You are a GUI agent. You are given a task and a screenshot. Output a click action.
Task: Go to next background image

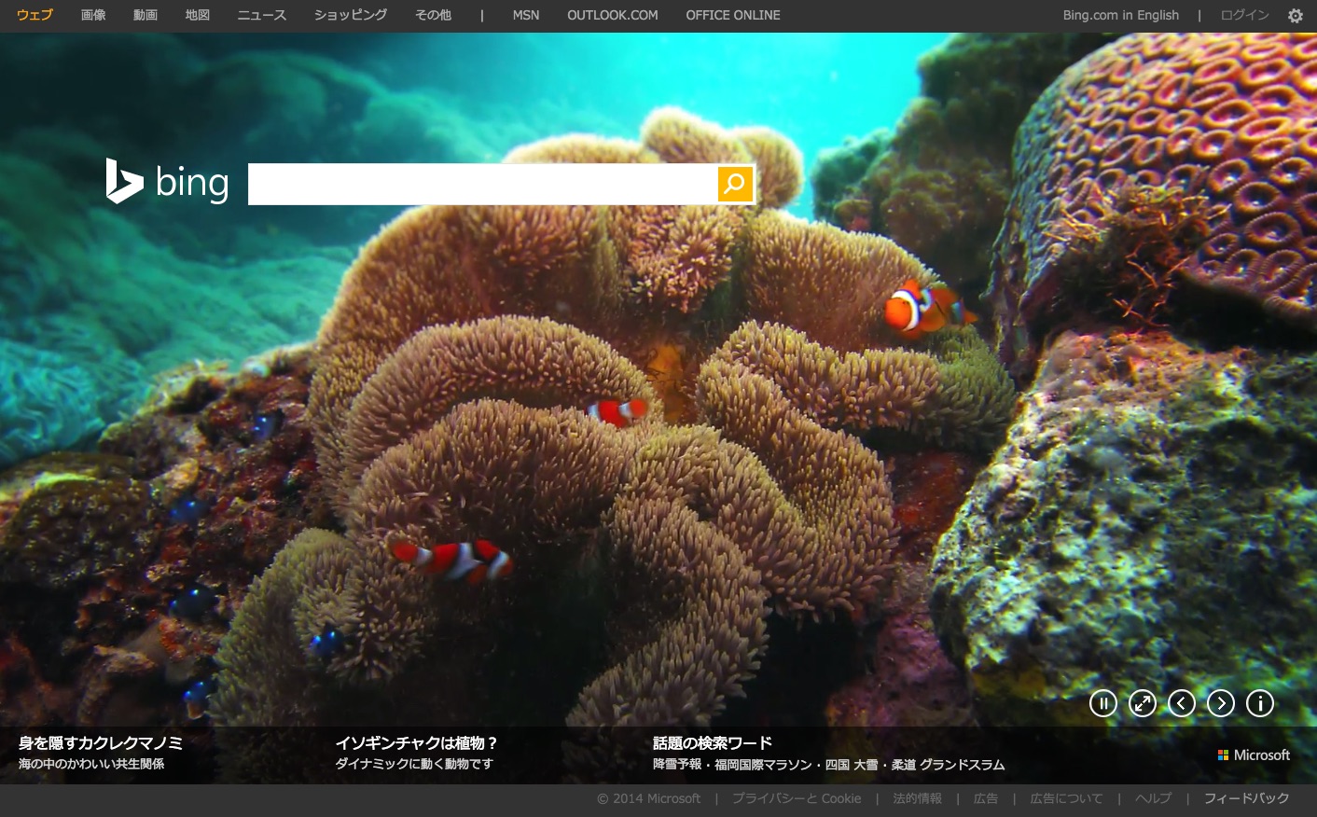(x=1220, y=703)
